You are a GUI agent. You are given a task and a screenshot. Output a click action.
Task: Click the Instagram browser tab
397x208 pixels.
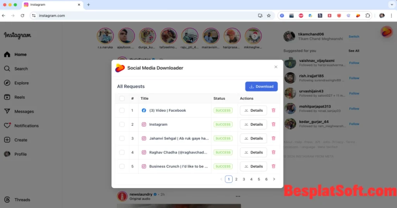(x=53, y=5)
